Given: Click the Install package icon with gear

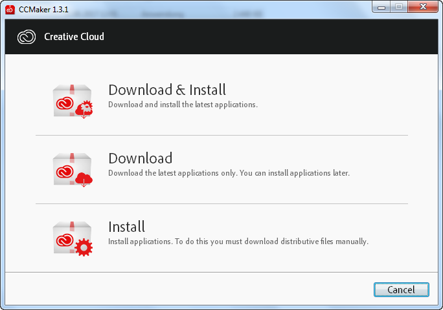Looking at the screenshot, I should coord(73,238).
